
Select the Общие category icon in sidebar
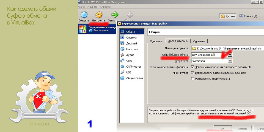tap(122, 32)
